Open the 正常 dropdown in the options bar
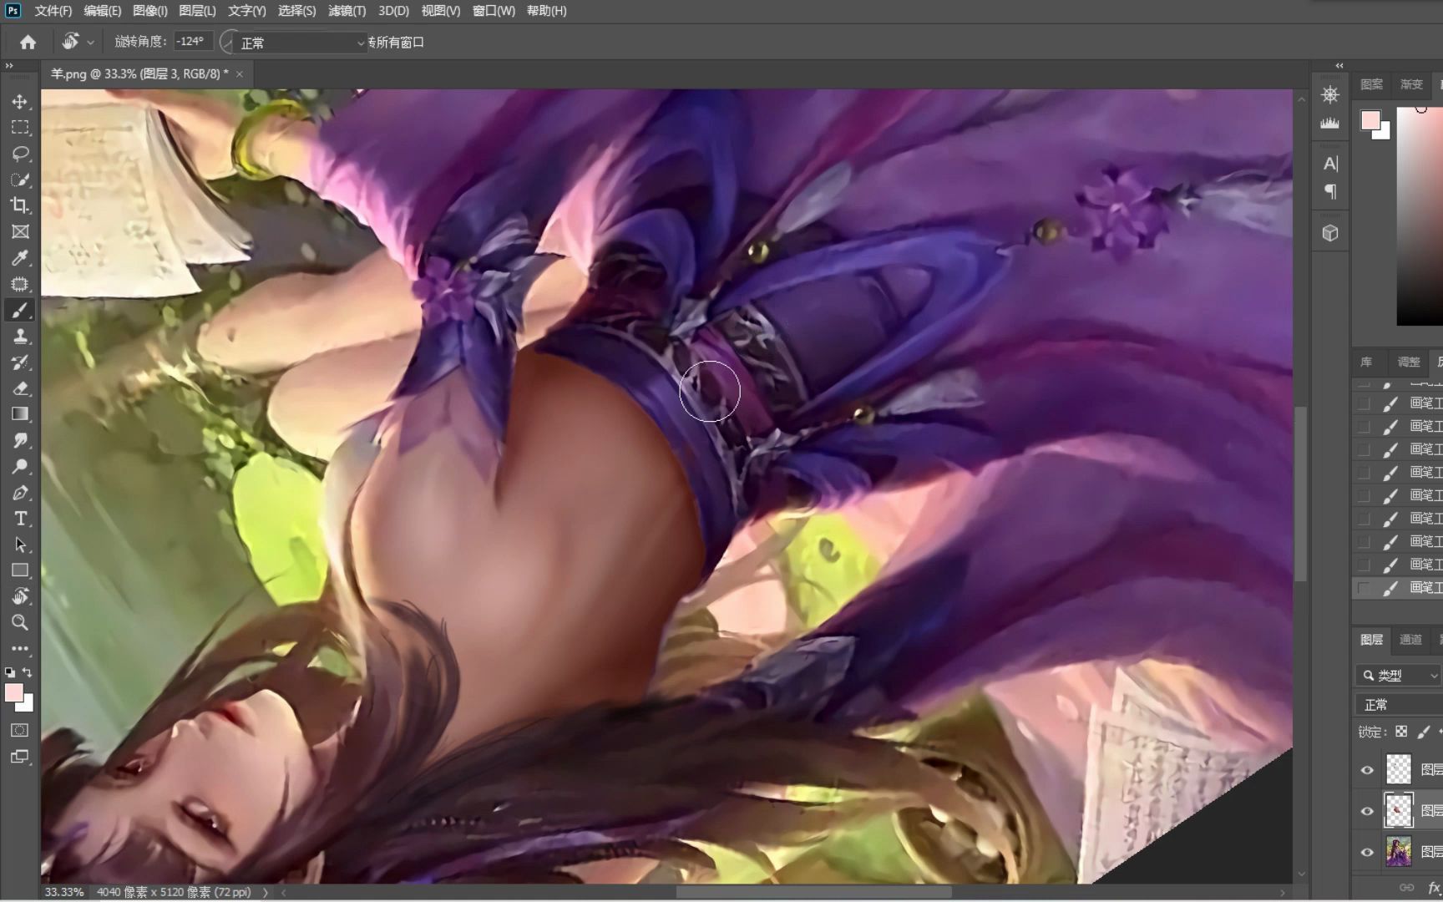1443x902 pixels. (x=300, y=43)
